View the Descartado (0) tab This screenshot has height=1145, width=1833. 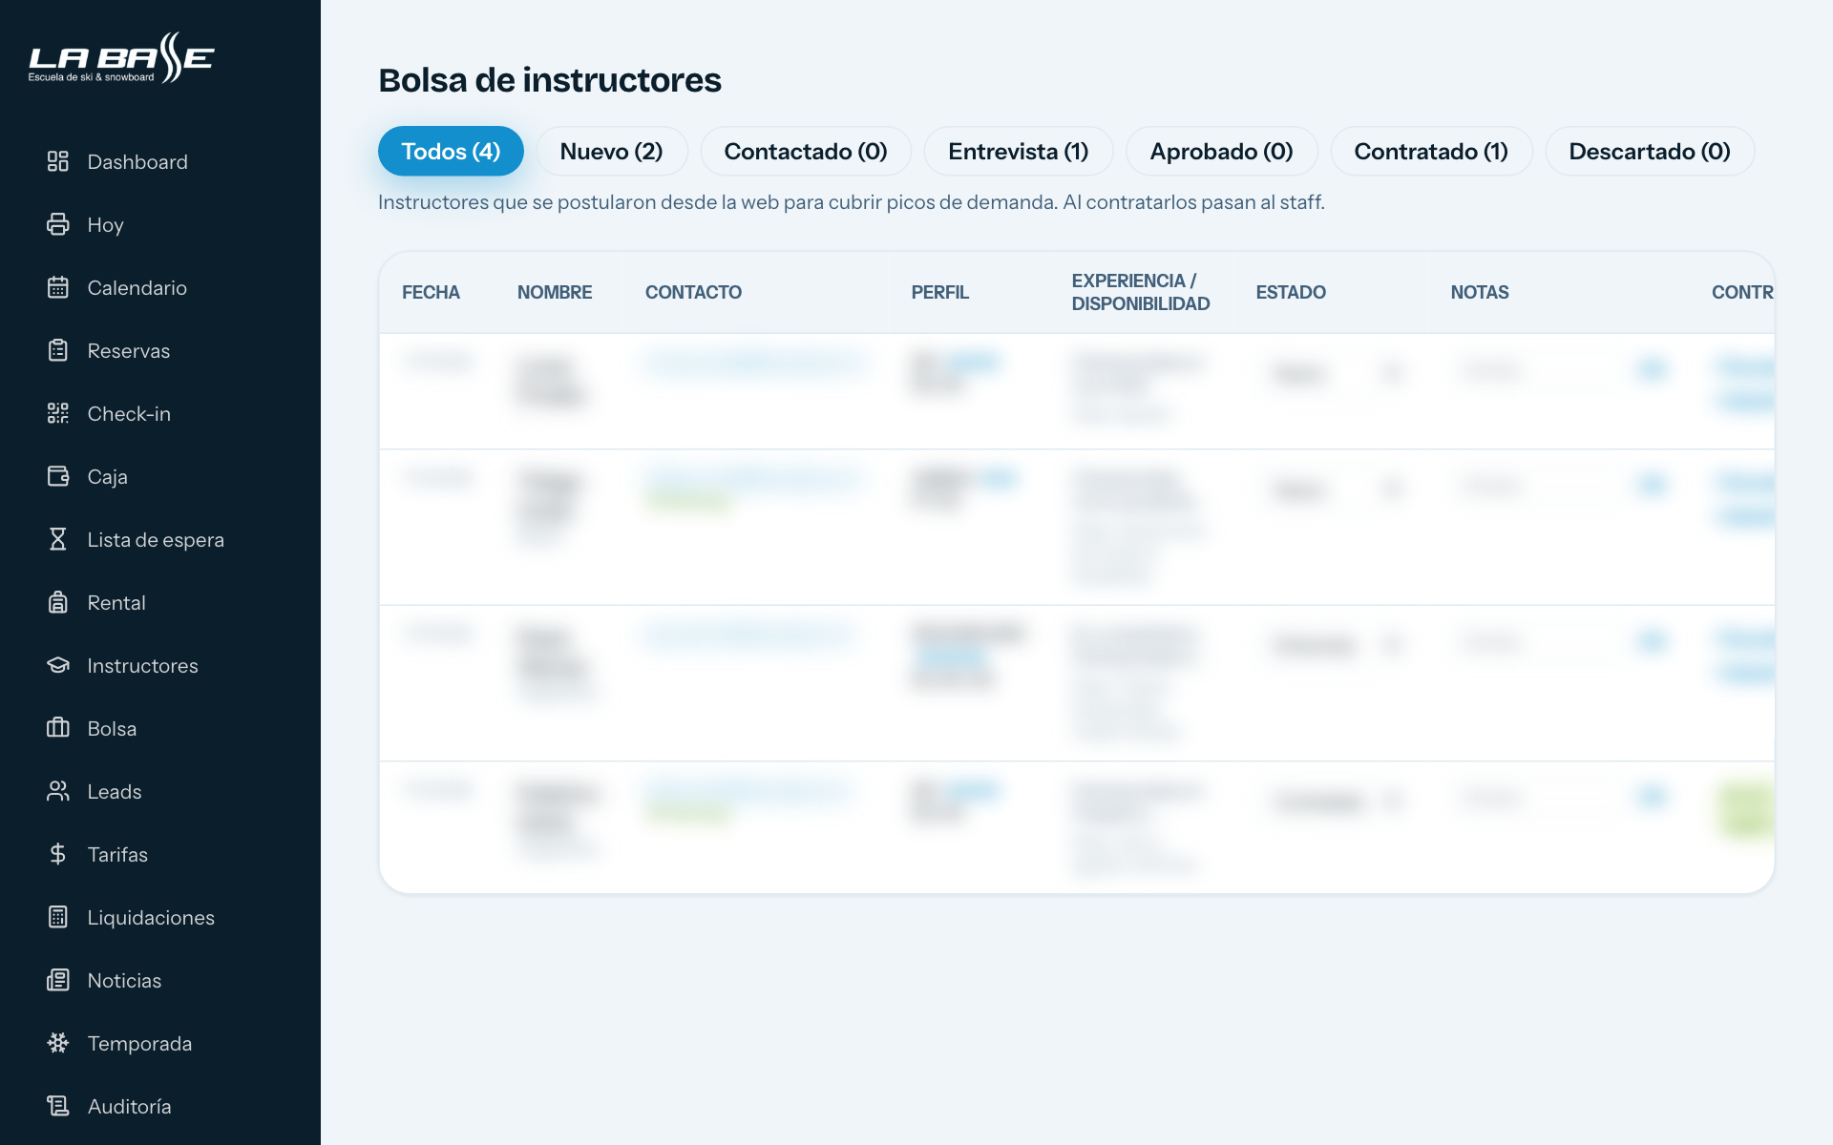point(1650,151)
